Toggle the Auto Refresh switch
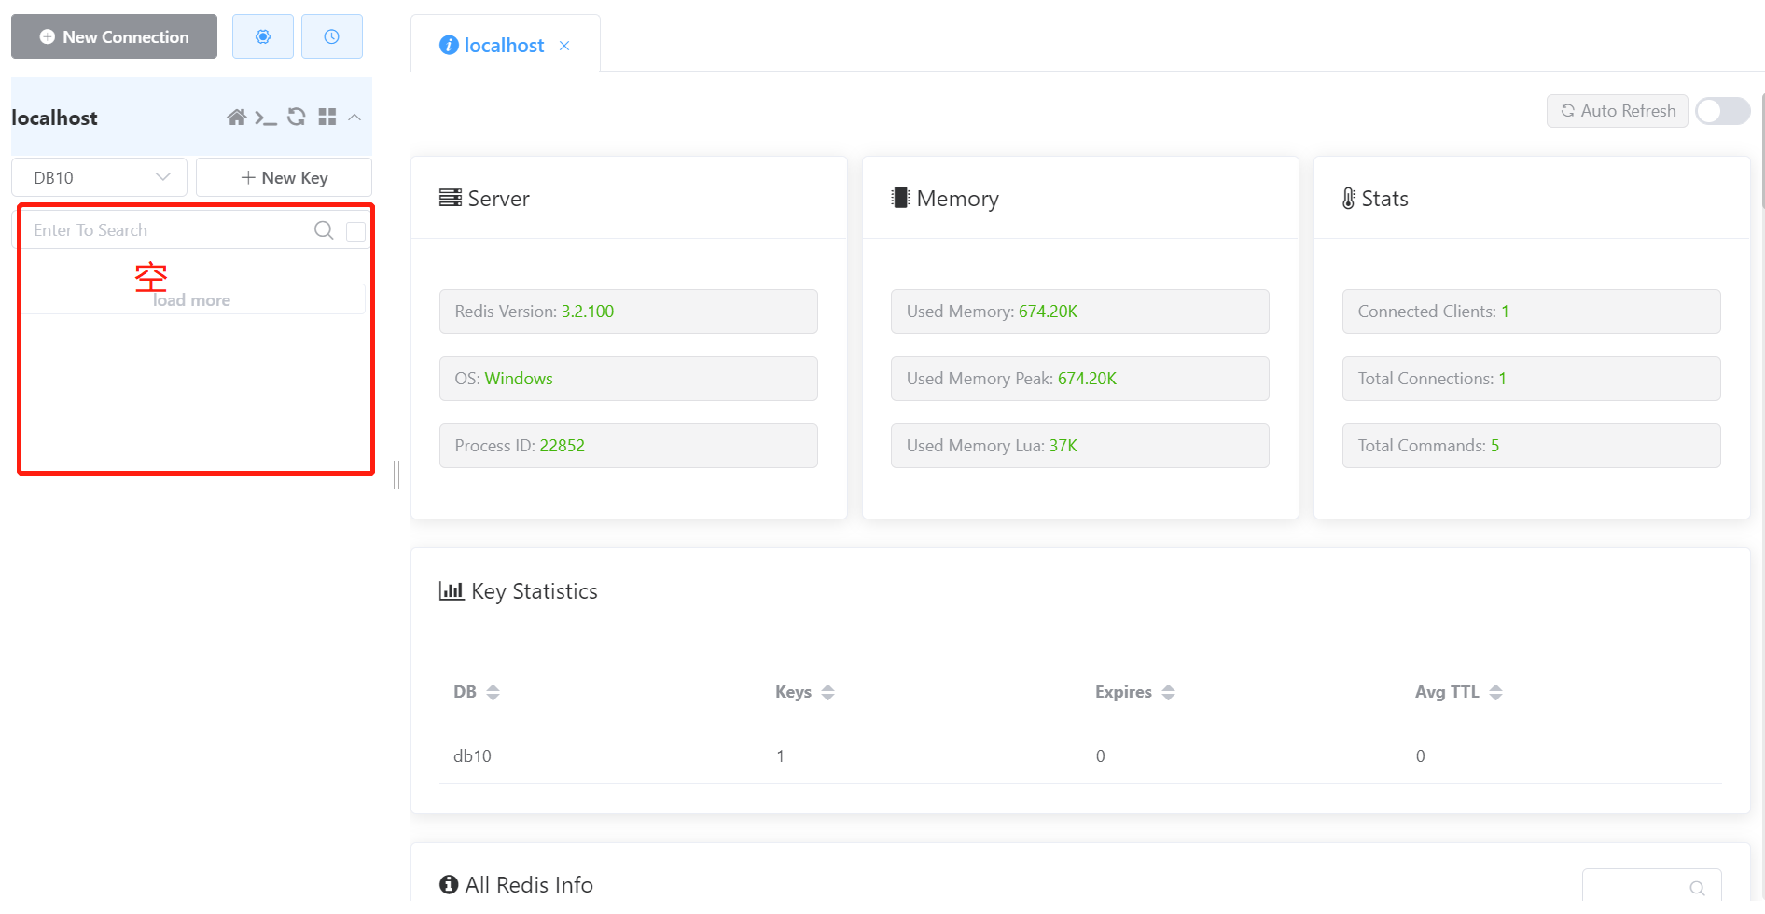Viewport: 1765px width, 914px height. coord(1722,111)
